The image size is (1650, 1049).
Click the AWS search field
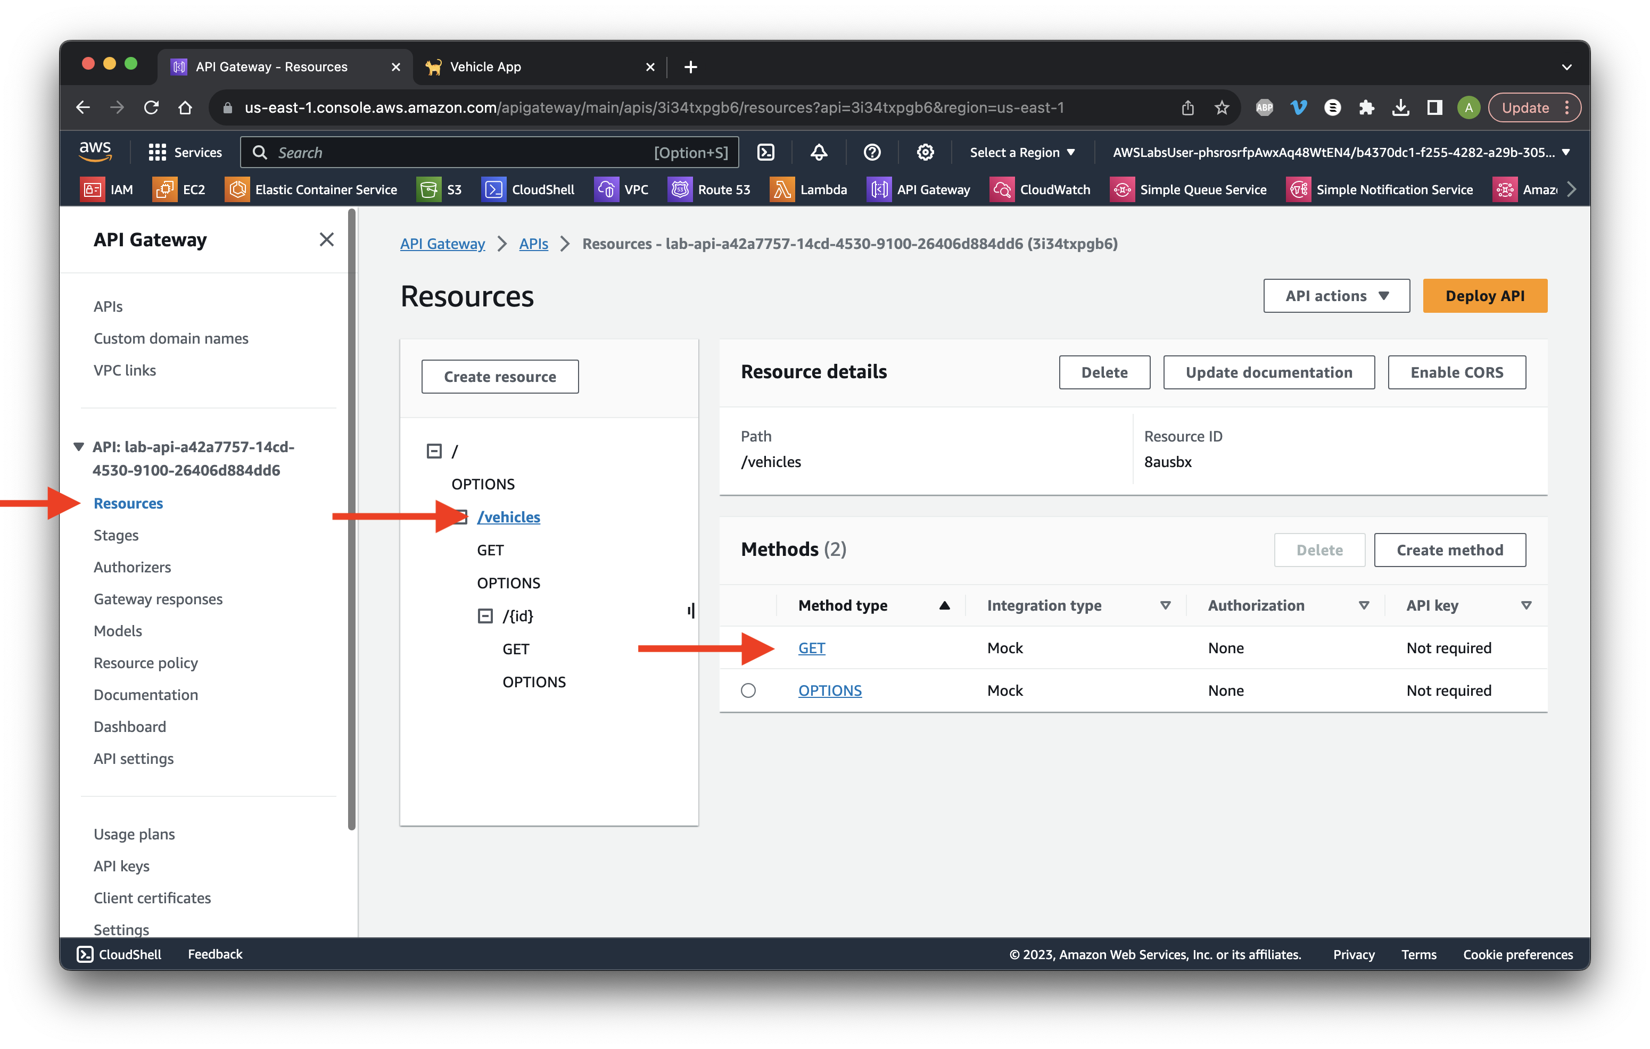tap(489, 152)
